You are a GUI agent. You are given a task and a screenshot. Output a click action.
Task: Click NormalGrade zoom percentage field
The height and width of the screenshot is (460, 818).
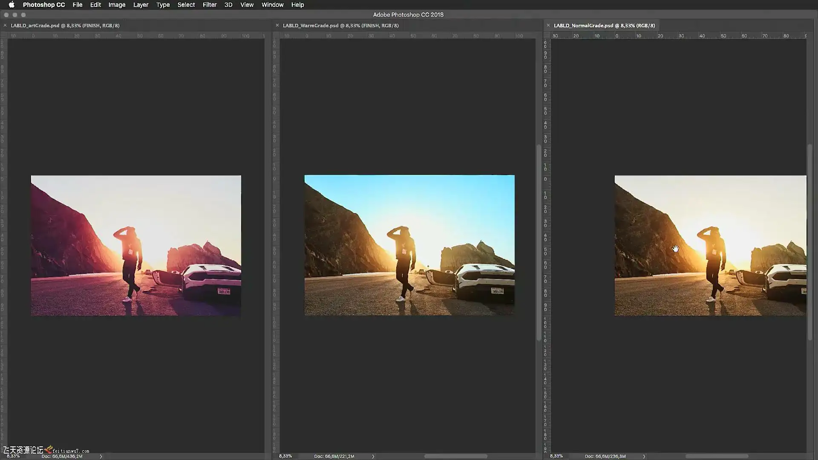click(x=556, y=456)
